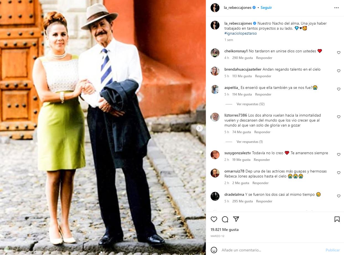
Task: Open la_rebeccajones profile picture in header
Action: click(215, 8)
